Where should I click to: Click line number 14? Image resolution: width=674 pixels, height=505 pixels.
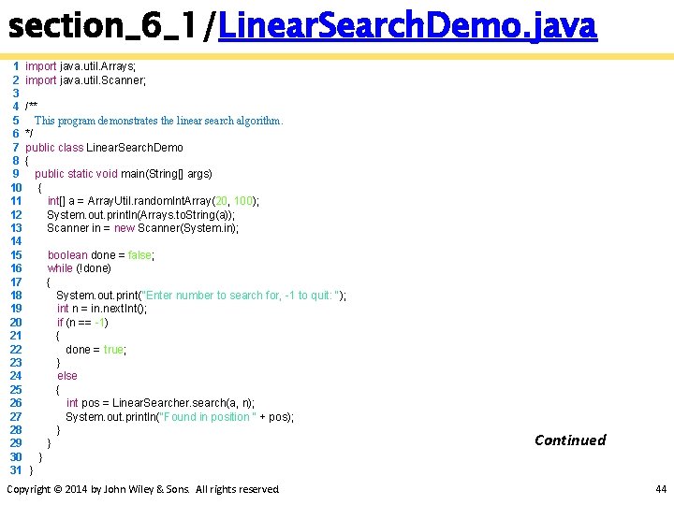(16, 241)
